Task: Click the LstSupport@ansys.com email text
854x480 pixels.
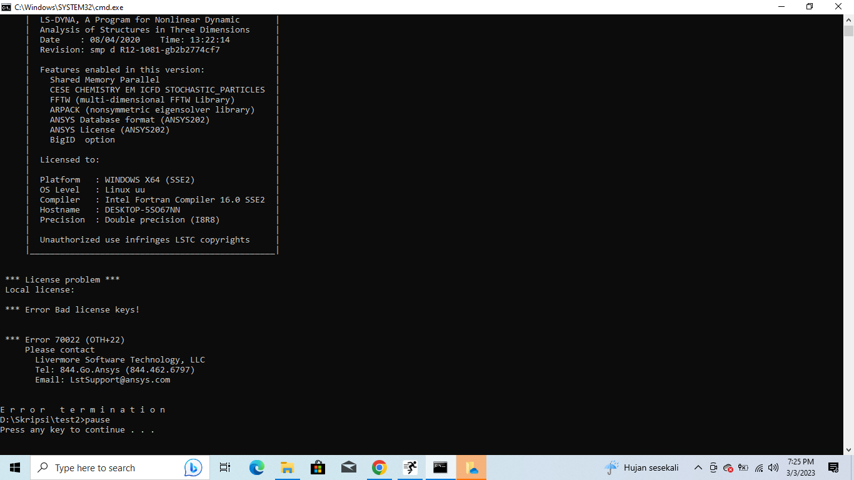Action: [x=120, y=379]
